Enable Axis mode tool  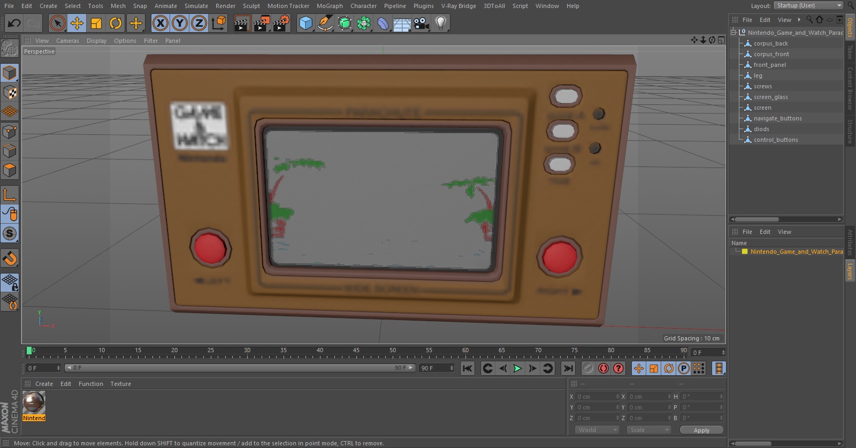point(10,194)
